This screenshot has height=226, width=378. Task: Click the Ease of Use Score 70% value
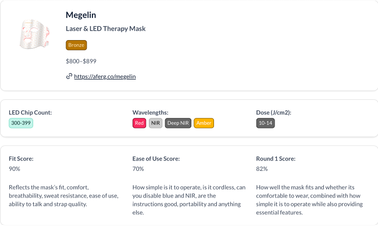point(138,169)
